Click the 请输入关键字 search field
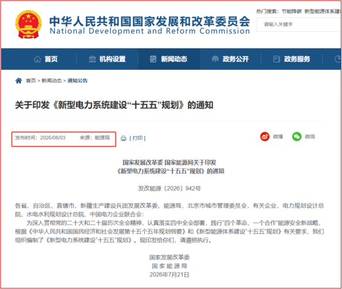The width and height of the screenshot is (342, 289). point(299,25)
